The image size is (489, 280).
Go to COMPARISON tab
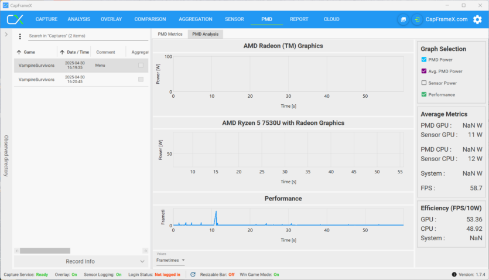[x=150, y=19]
